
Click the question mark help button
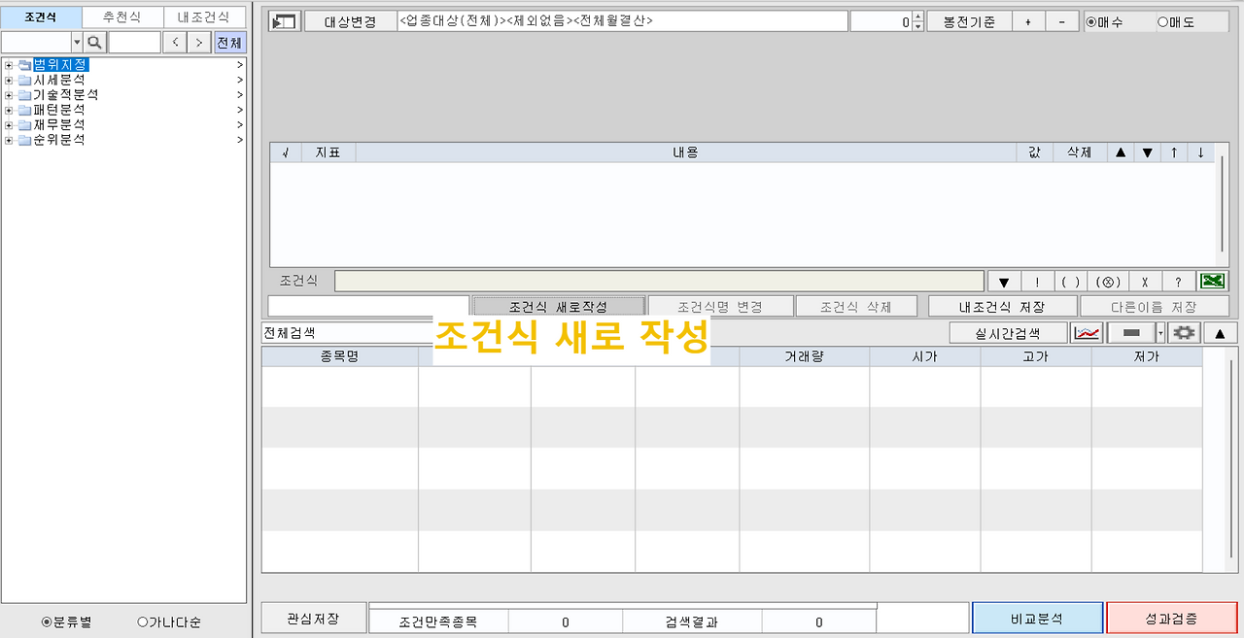click(1178, 282)
